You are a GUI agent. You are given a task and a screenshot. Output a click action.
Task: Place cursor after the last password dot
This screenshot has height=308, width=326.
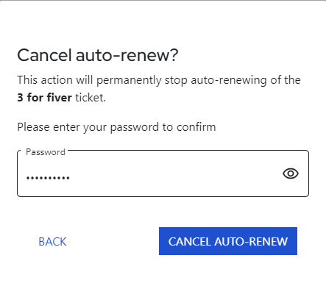(x=71, y=178)
